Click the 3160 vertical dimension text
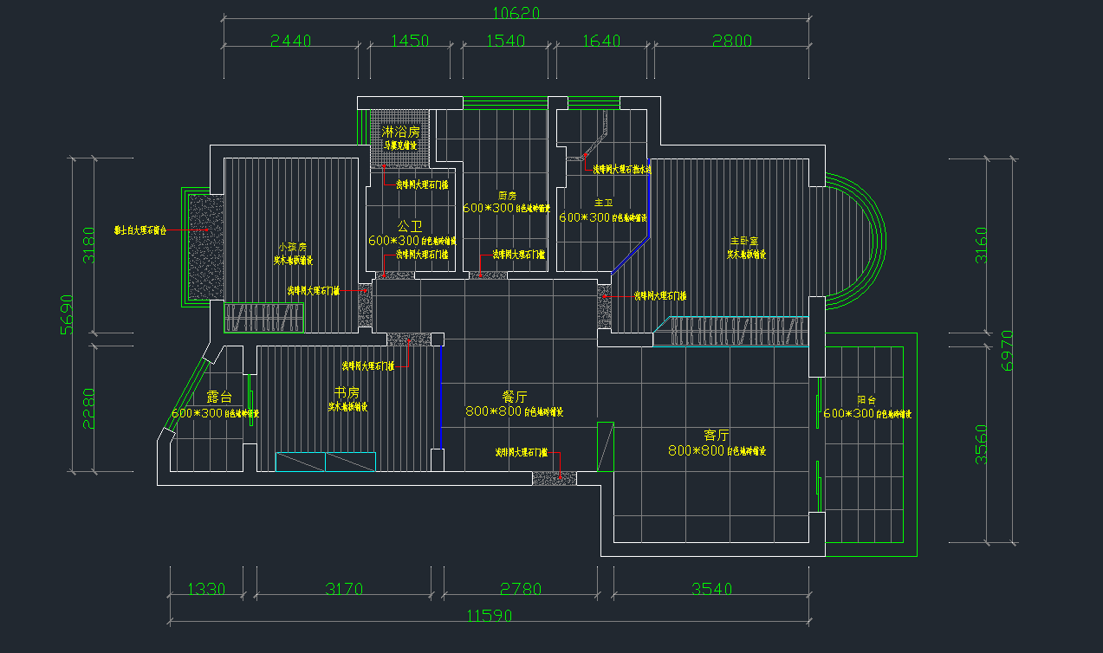Screen dimensions: 1103x653 click(981, 245)
